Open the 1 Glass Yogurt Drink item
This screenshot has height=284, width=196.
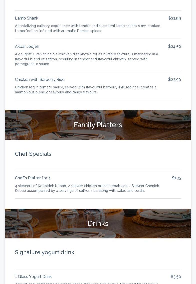[x=33, y=277]
